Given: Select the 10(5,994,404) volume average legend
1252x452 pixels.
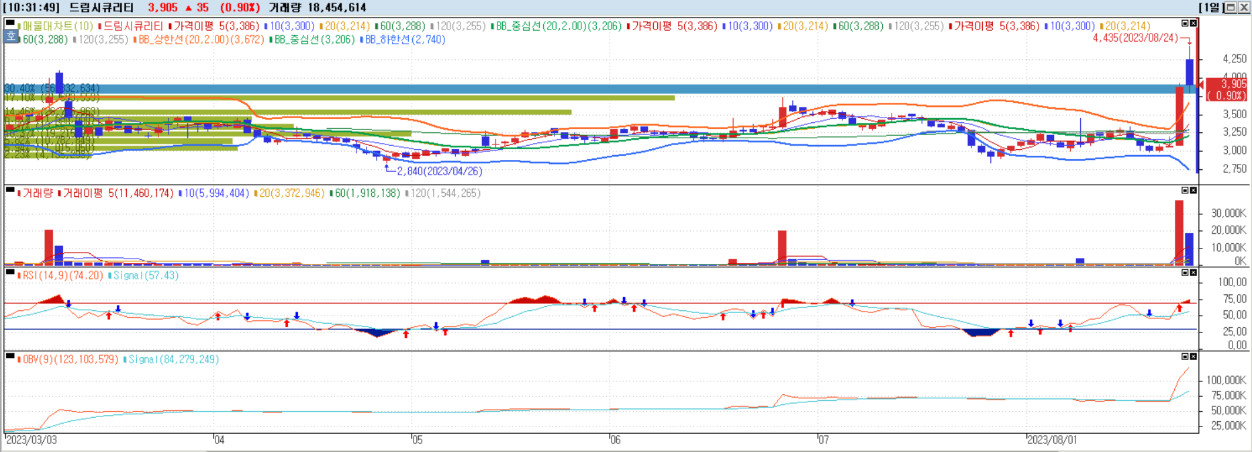Looking at the screenshot, I should 214,193.
